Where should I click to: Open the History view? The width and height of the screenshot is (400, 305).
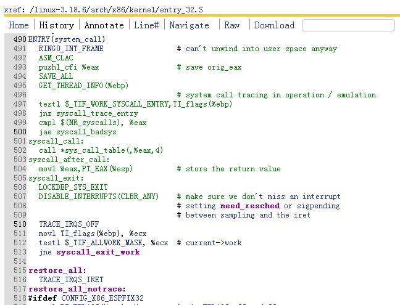[x=56, y=25]
